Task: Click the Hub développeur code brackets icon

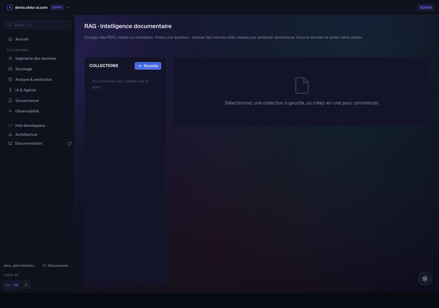Action: coord(10,126)
